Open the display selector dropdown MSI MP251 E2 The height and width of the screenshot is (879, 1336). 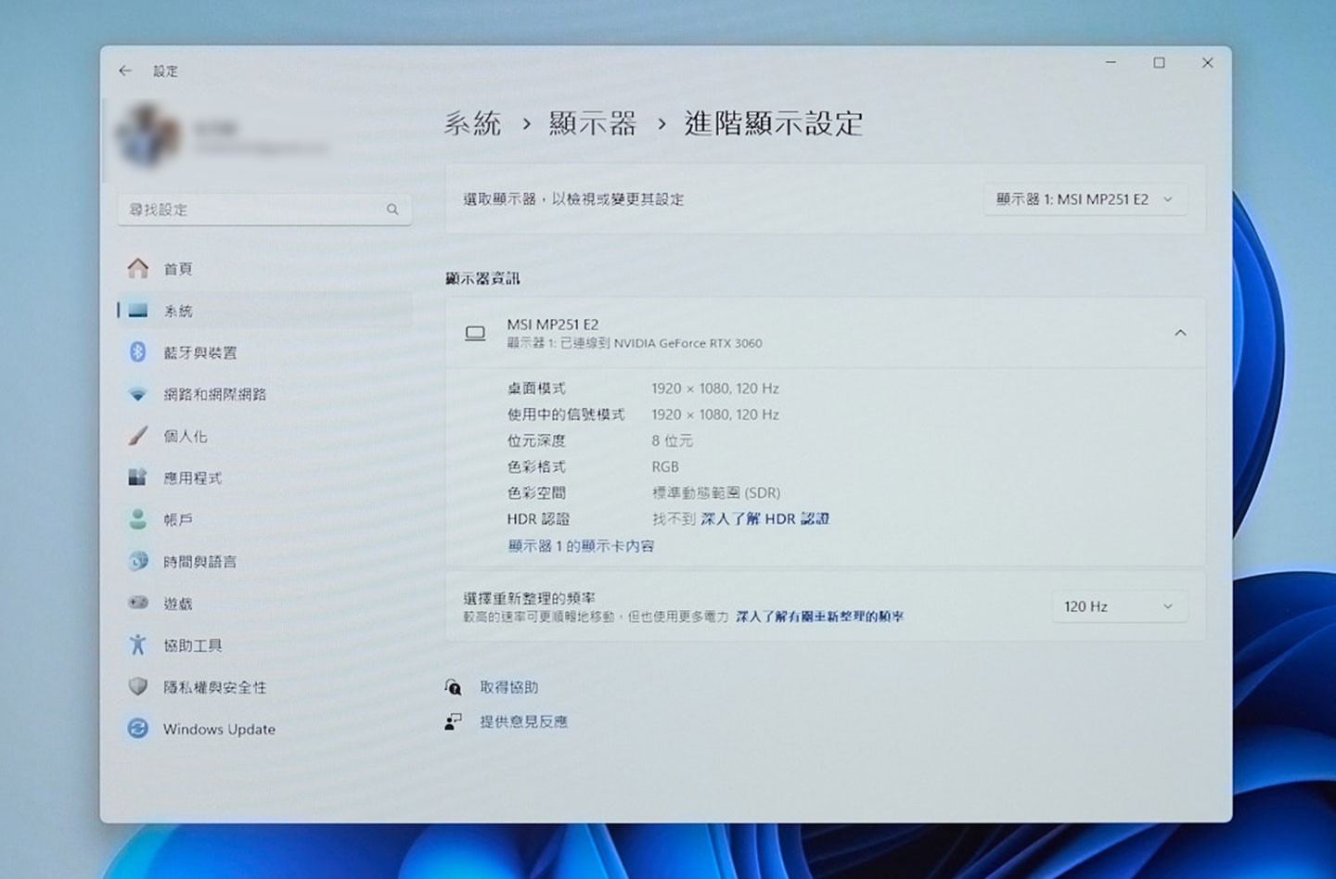[1085, 199]
